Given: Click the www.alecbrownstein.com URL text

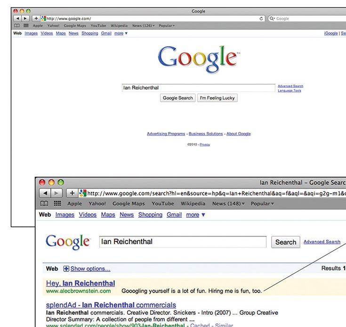Looking at the screenshot, I should tap(78, 291).
